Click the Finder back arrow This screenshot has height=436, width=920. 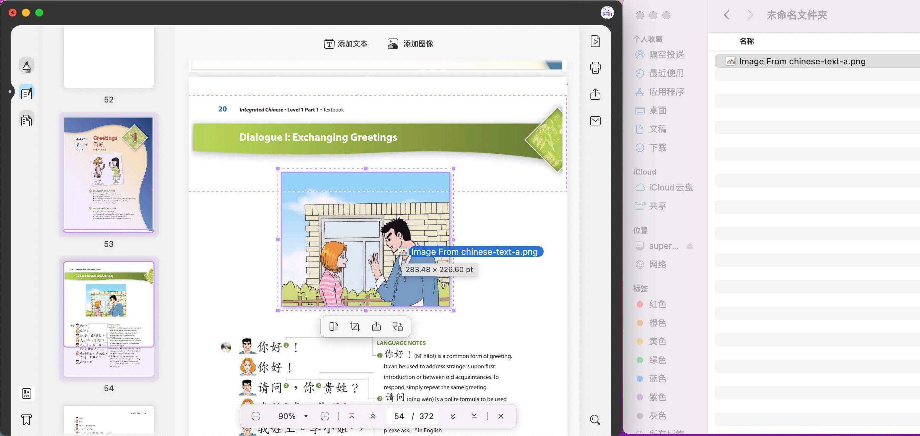click(727, 15)
